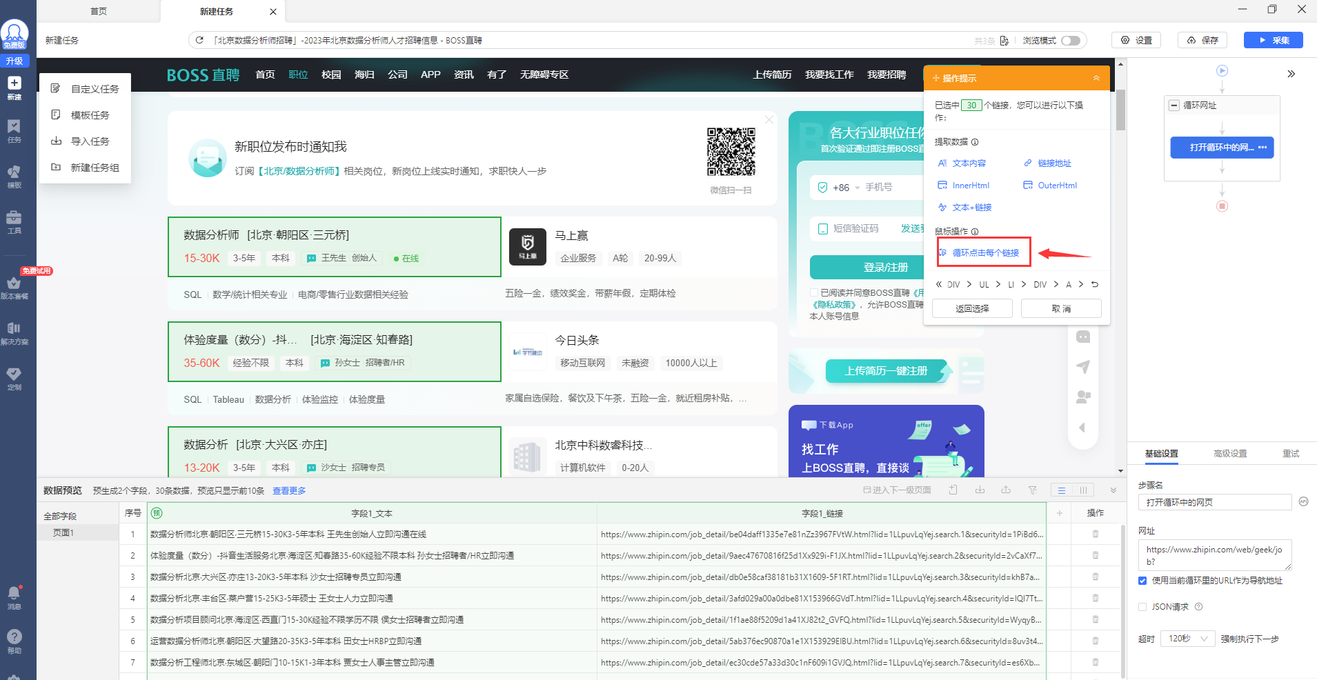Open 版本套餐 in the left sidebar
This screenshot has height=680, width=1317.
(x=14, y=287)
